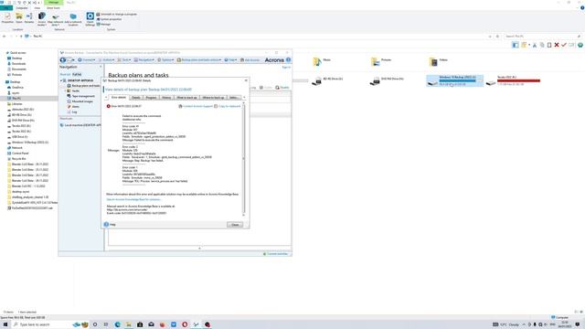
Task: Open the Help dropdown menu in Acronis toolbar
Action: [x=230, y=60]
